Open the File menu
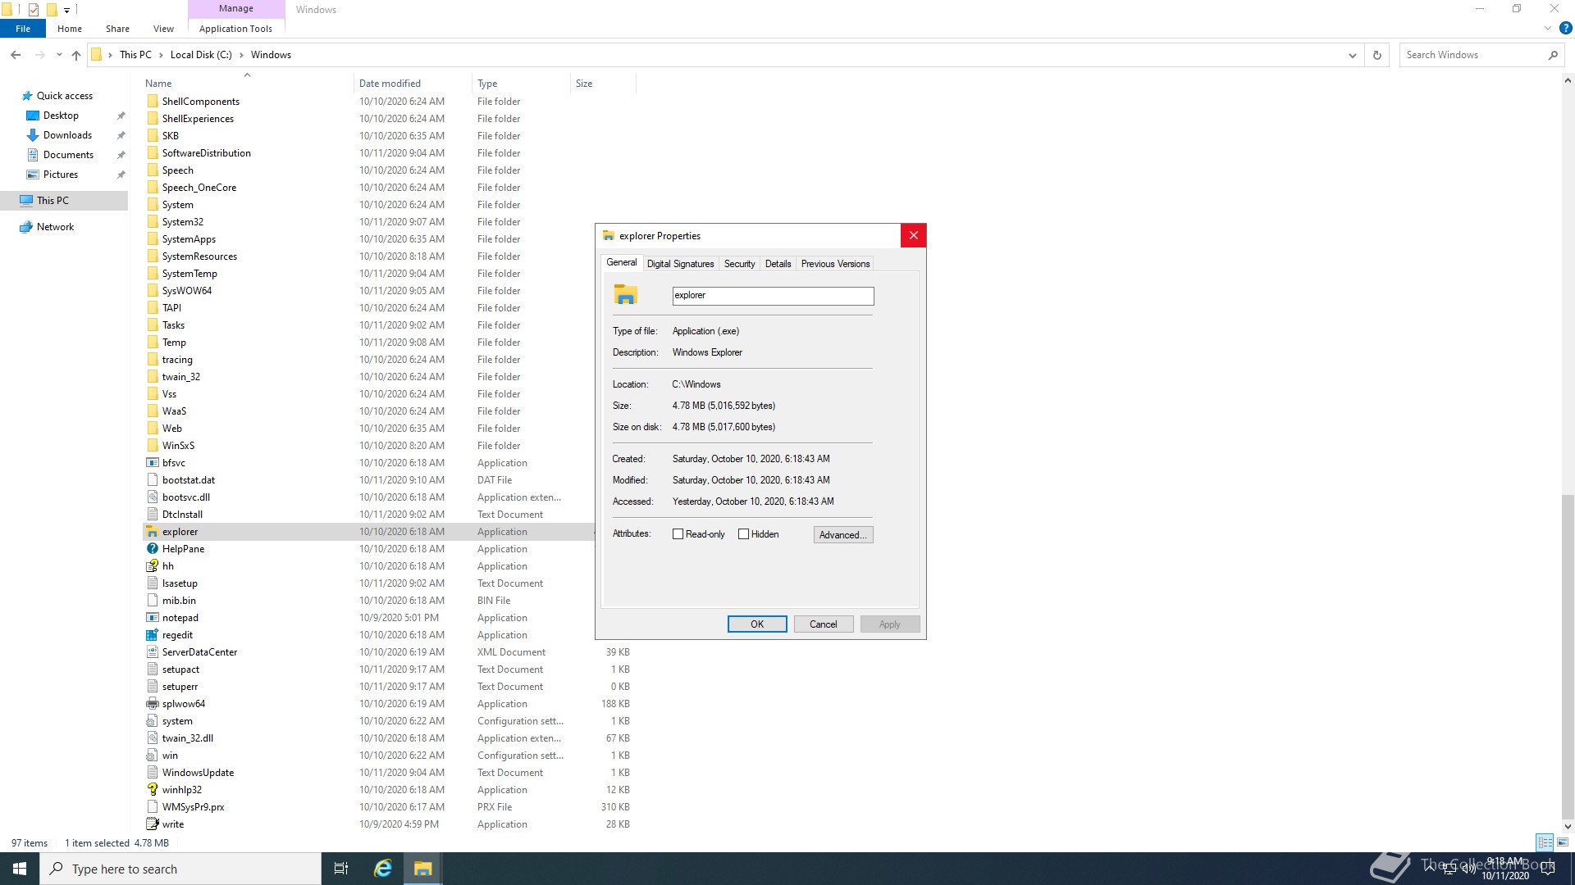1575x885 pixels. [x=23, y=28]
